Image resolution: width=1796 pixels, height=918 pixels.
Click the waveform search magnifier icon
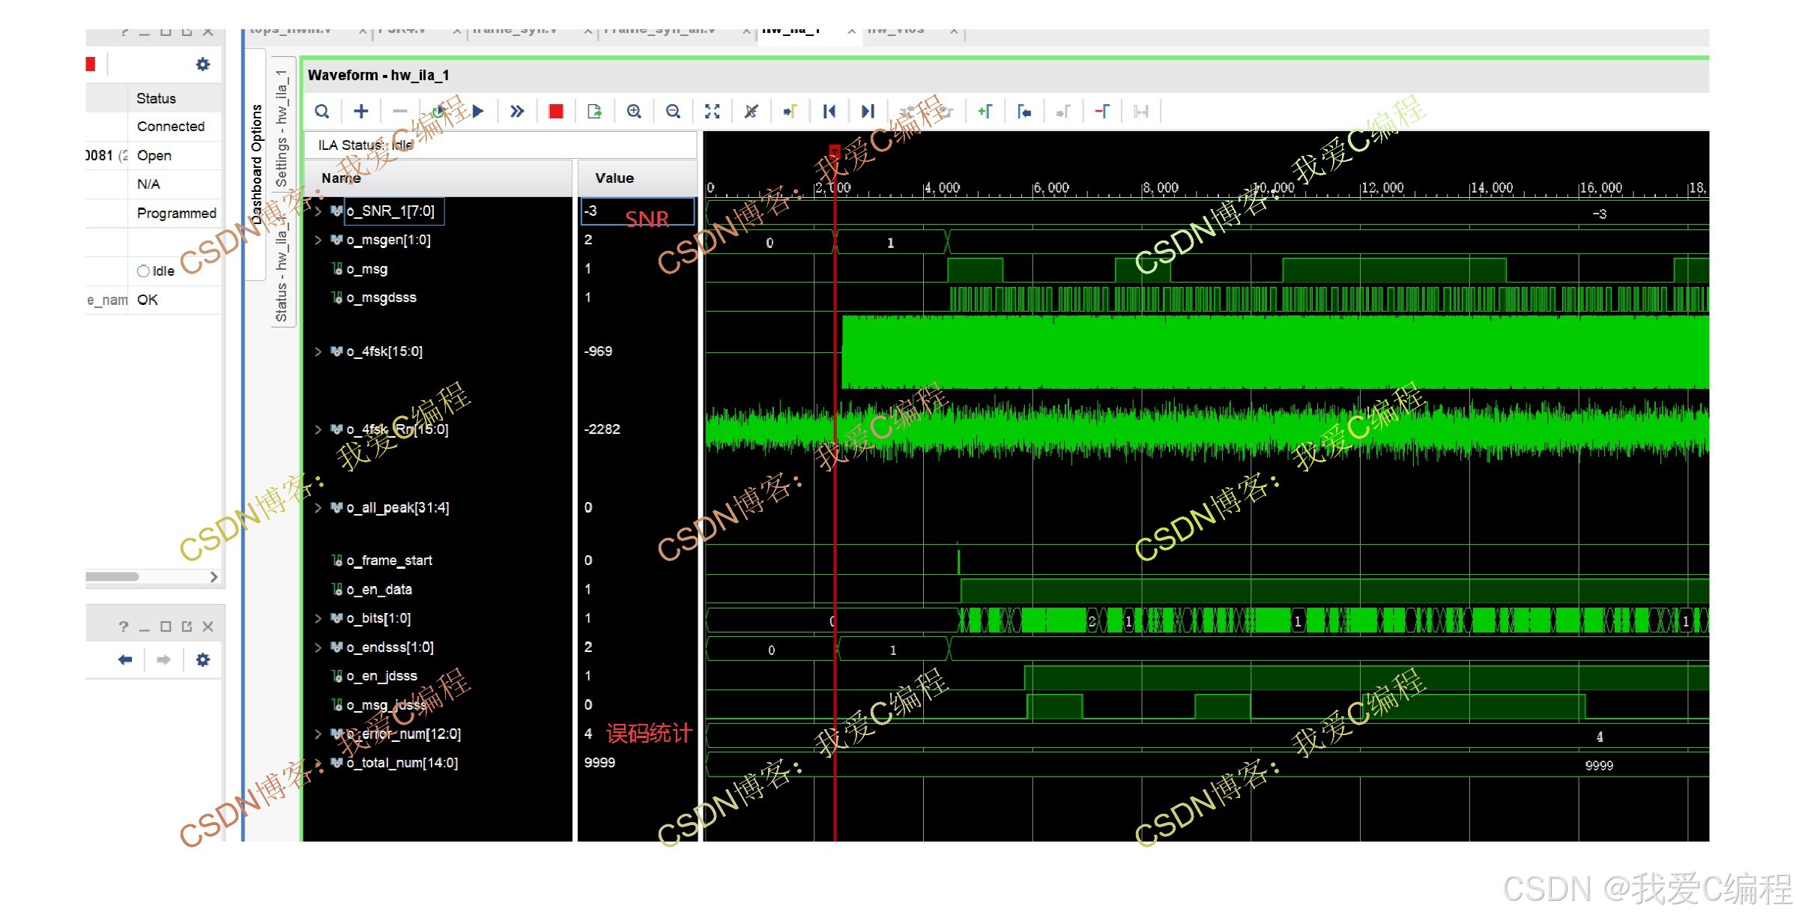click(x=322, y=112)
